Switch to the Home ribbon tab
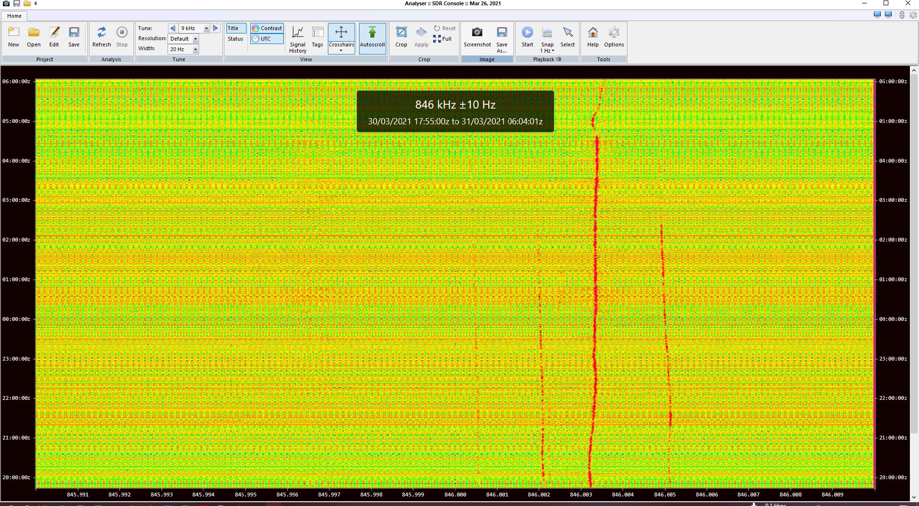 [x=14, y=16]
